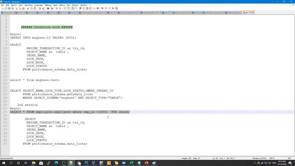Open the Windows Start menu
Screen dimensions: 295x166
coord(4,163)
